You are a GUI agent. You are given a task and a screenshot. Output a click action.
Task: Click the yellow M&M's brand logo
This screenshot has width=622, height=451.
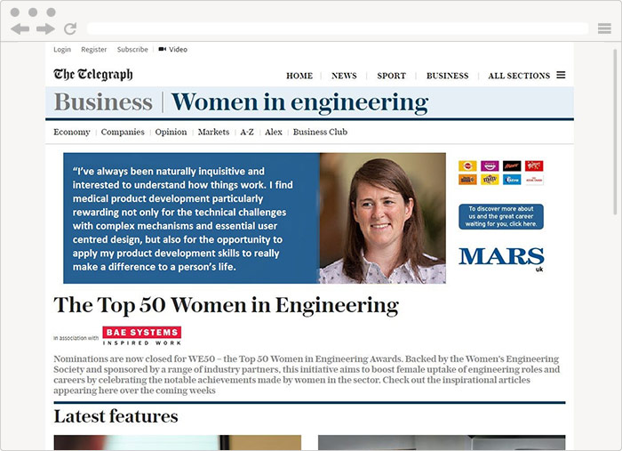[490, 180]
